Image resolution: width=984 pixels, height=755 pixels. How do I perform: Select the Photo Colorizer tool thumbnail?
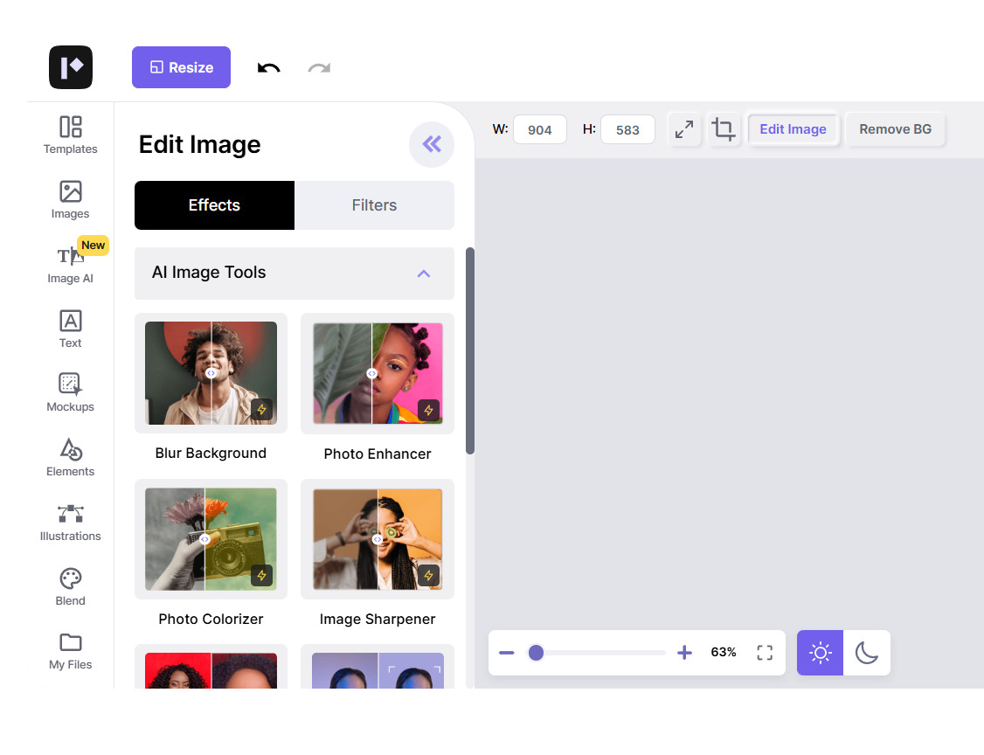tap(211, 539)
